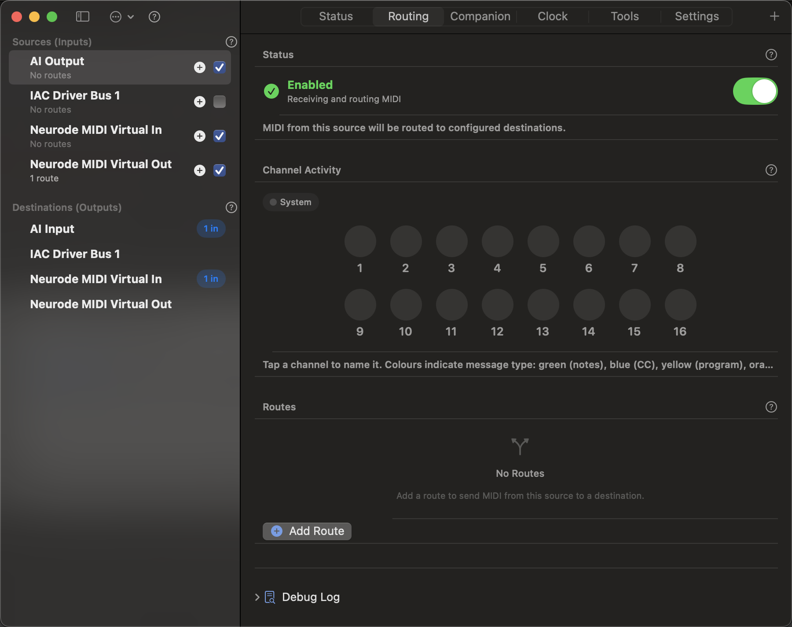Click the Add Route button
The image size is (792, 627).
307,531
